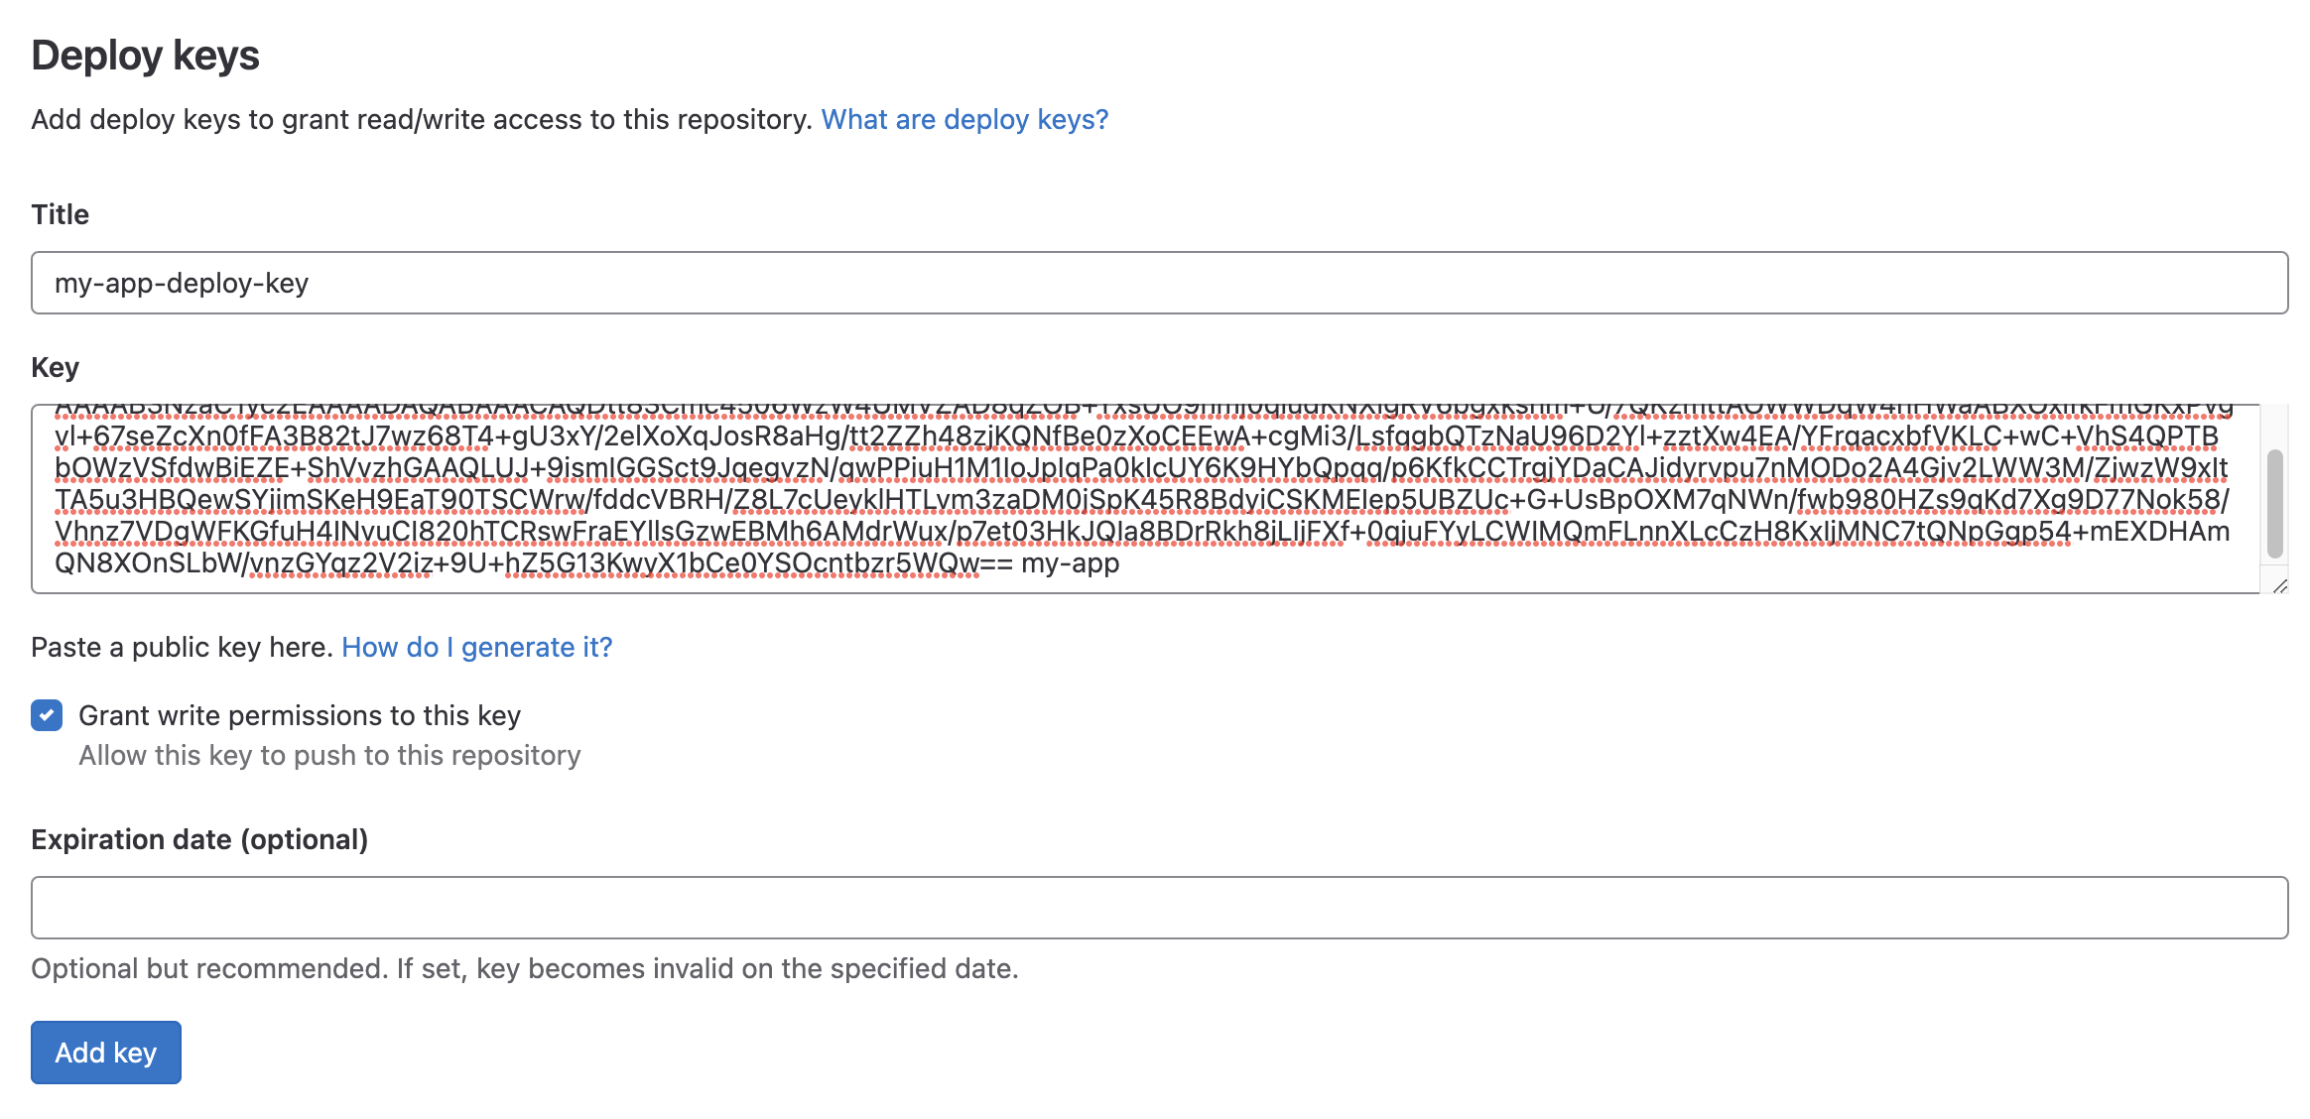The width and height of the screenshot is (2310, 1119).
Task: Open 'What are deploy keys?' link
Action: pyautogui.click(x=963, y=119)
